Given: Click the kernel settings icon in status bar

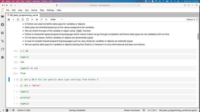Looking at the screenshot, I should pyautogui.click(x=13, y=110).
